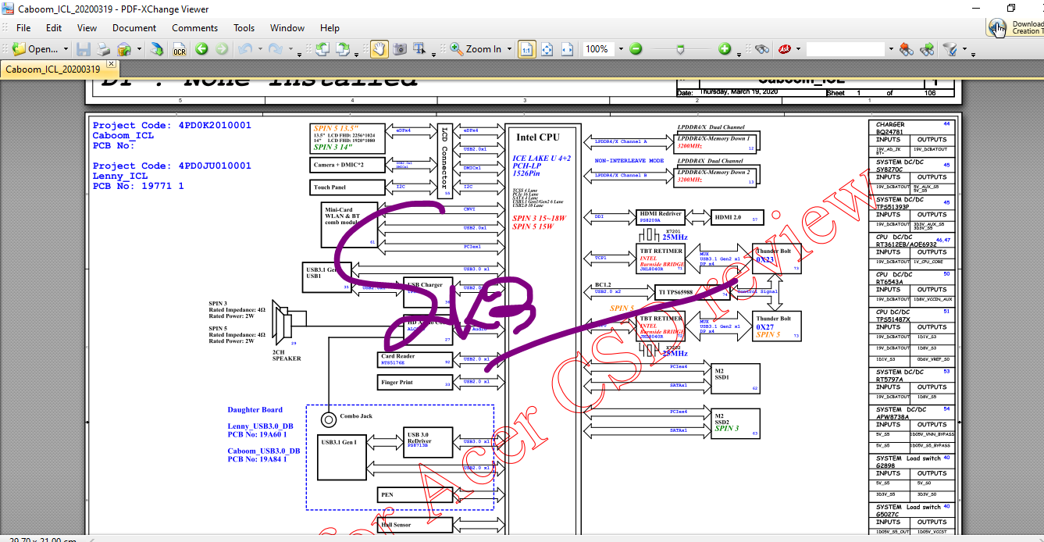Open dropdown arrow beside the send icon
Image resolution: width=1044 pixels, height=542 pixels.
[x=139, y=49]
